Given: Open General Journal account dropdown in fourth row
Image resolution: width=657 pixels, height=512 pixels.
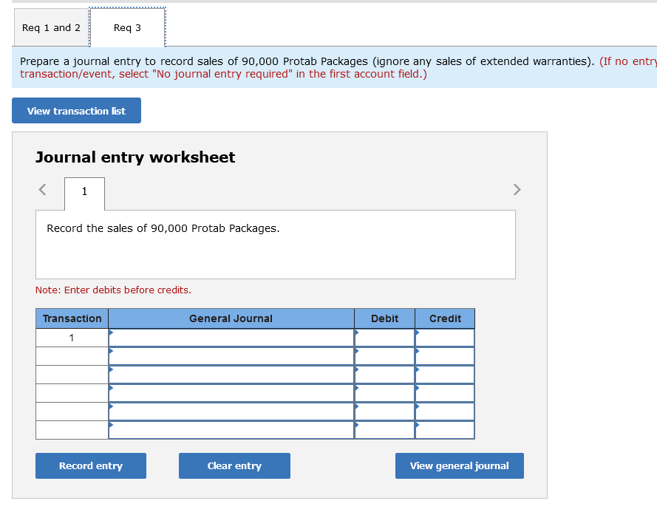Looking at the screenshot, I should pos(231,393).
